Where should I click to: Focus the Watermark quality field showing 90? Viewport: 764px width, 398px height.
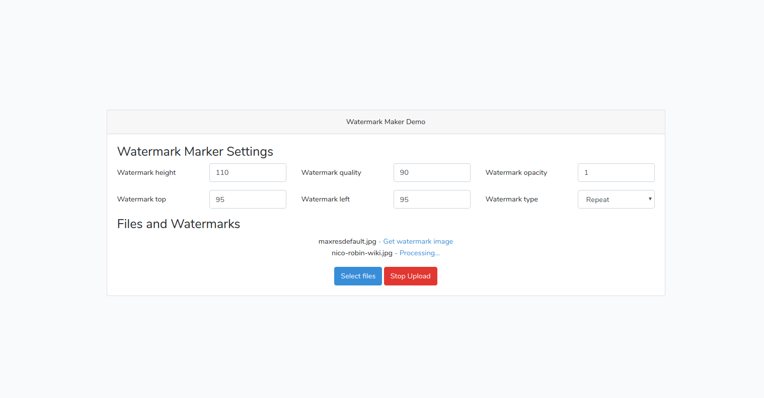point(432,172)
